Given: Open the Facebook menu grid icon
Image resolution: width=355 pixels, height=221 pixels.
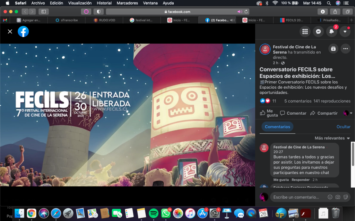Looking at the screenshot, I should tap(305, 31).
